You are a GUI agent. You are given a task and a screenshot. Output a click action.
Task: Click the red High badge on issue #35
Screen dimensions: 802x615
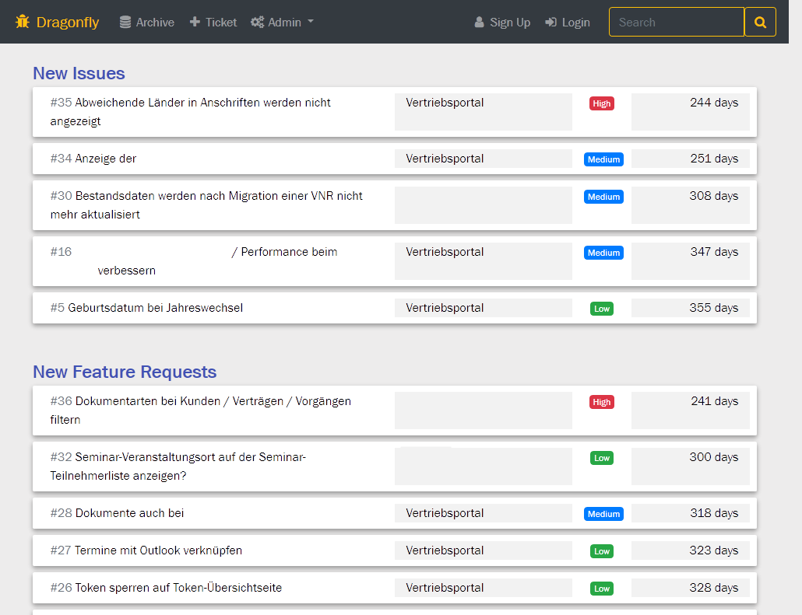(601, 103)
